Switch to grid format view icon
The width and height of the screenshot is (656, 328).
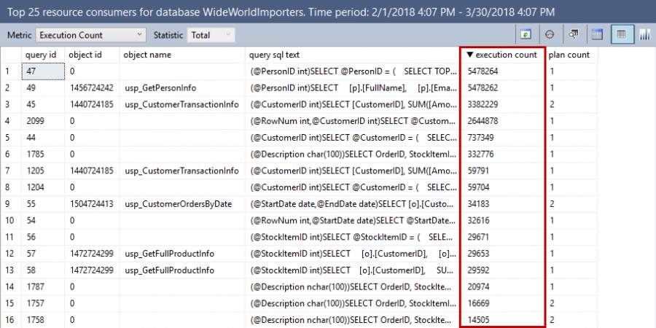[597, 34]
